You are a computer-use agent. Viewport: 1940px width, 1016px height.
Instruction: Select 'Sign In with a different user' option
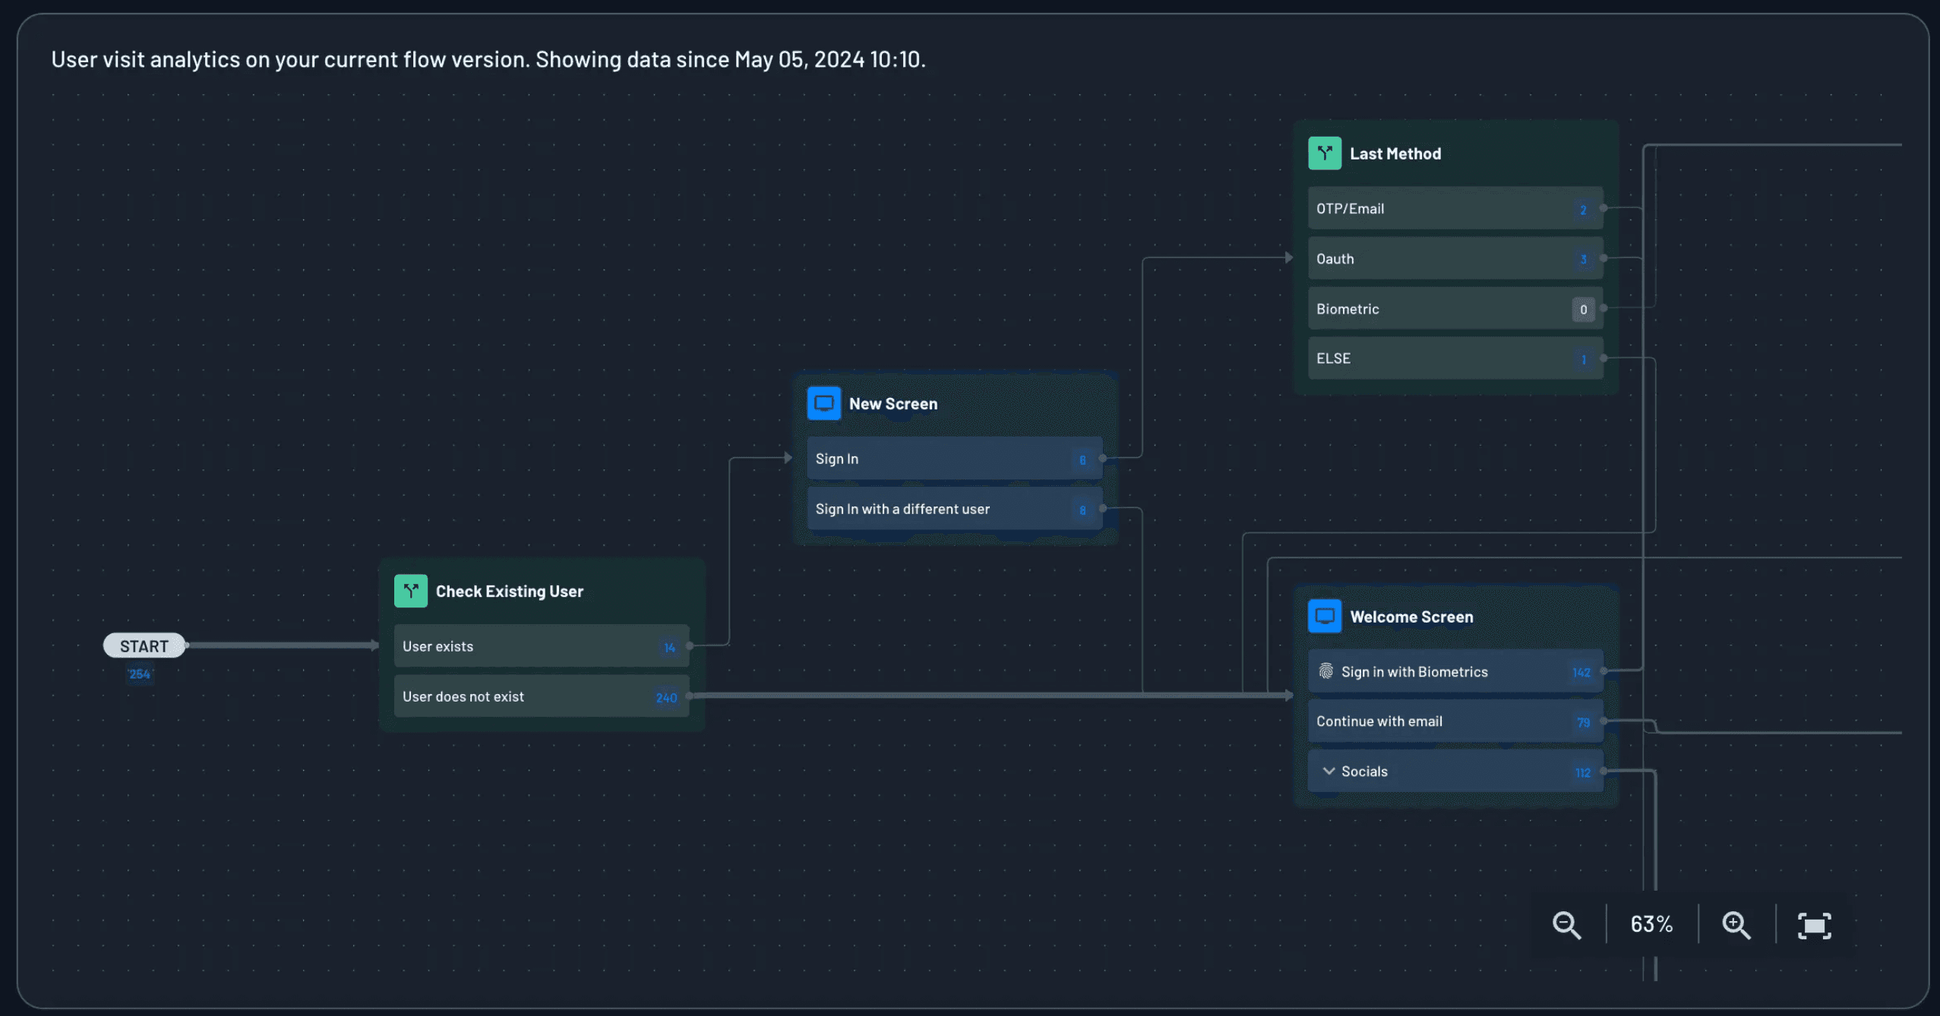click(953, 509)
